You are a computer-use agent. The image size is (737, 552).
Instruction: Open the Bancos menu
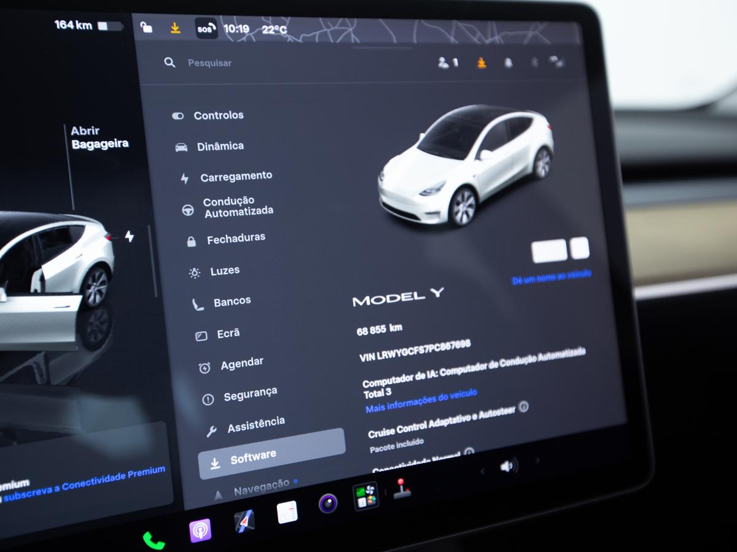[x=221, y=302]
